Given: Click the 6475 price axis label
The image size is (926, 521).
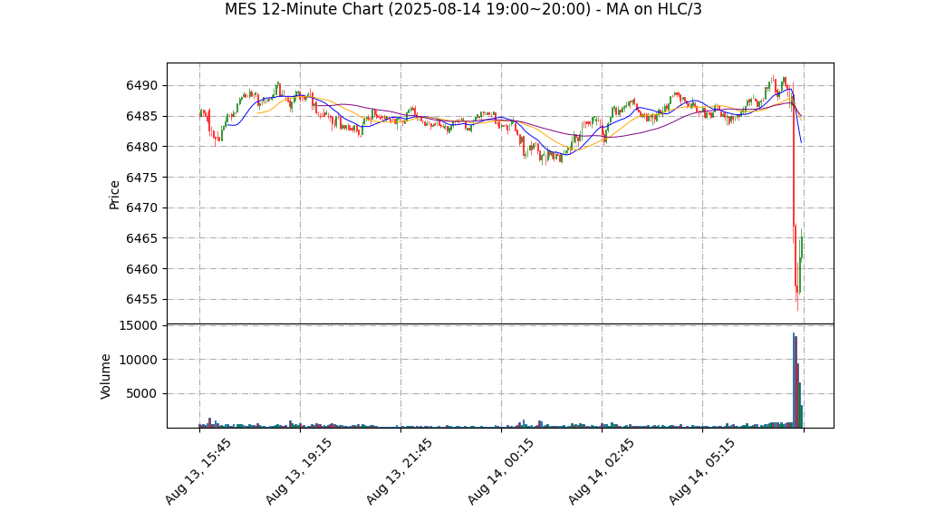Looking at the screenshot, I should coord(141,178).
